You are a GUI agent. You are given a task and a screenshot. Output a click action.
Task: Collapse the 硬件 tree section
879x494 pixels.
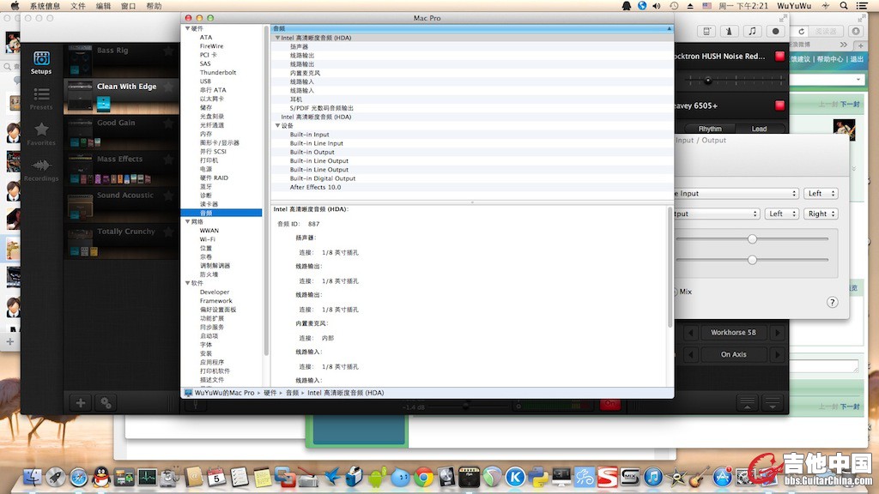[188, 28]
